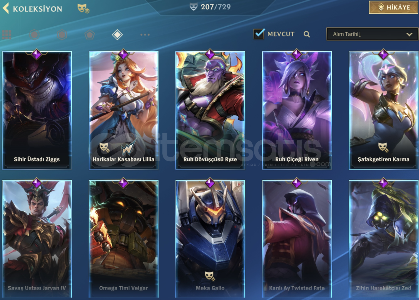Uncheck the Mevcut checkbox

pos(259,34)
